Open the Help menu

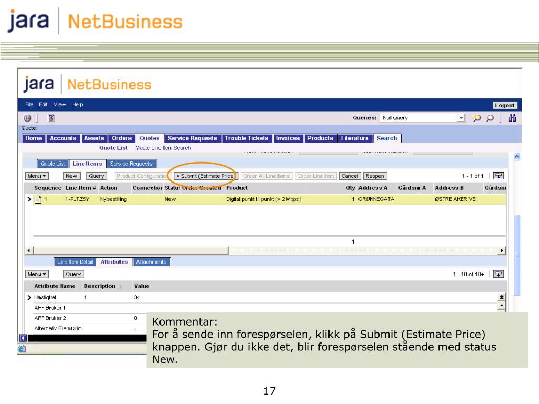click(x=77, y=105)
